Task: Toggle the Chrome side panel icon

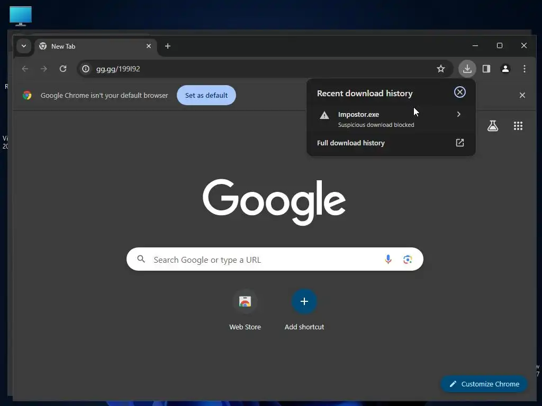Action: [486, 69]
